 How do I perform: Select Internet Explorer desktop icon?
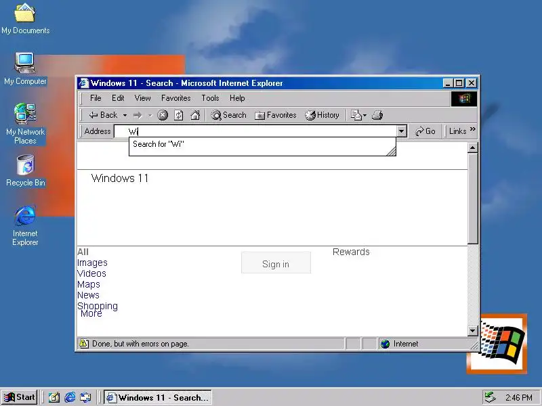click(25, 226)
